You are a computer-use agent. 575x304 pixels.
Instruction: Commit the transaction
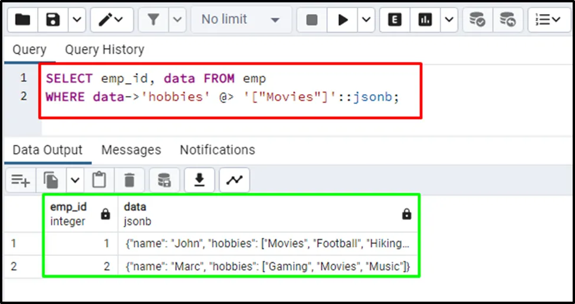(x=477, y=20)
